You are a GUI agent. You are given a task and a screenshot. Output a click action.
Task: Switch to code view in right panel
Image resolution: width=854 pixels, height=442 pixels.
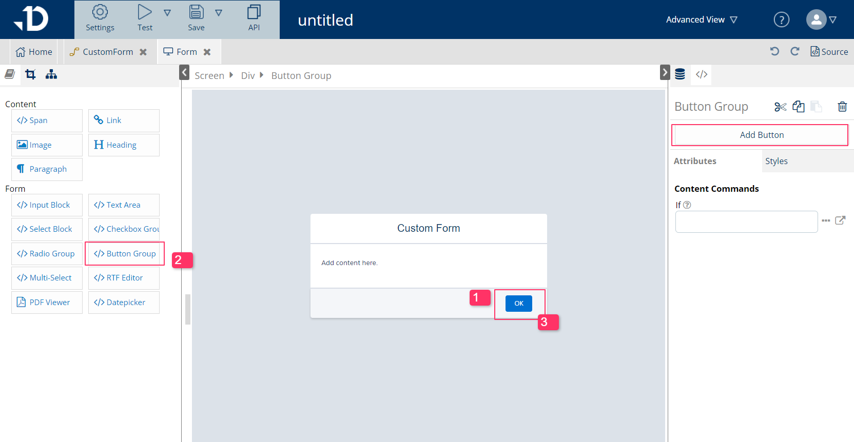pyautogui.click(x=701, y=74)
